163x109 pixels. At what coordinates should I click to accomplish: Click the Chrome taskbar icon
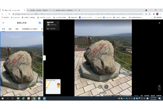pos(34,98)
